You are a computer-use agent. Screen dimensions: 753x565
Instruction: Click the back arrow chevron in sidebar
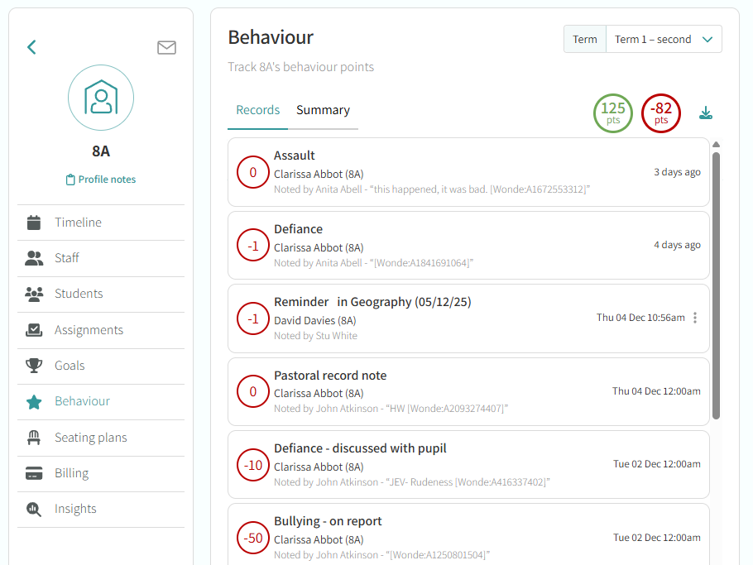click(31, 47)
